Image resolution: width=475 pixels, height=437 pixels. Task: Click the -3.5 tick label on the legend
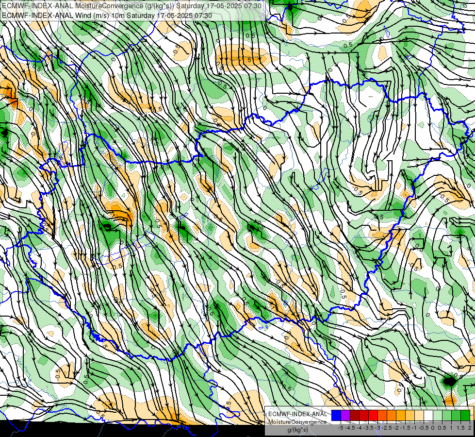pos(368,428)
